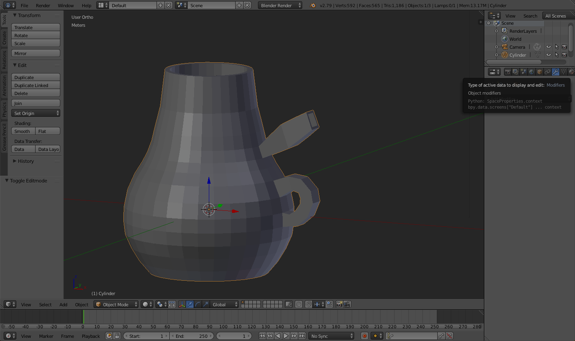The width and height of the screenshot is (575, 341).
Task: Open the Render properties camera tab
Action: click(508, 72)
